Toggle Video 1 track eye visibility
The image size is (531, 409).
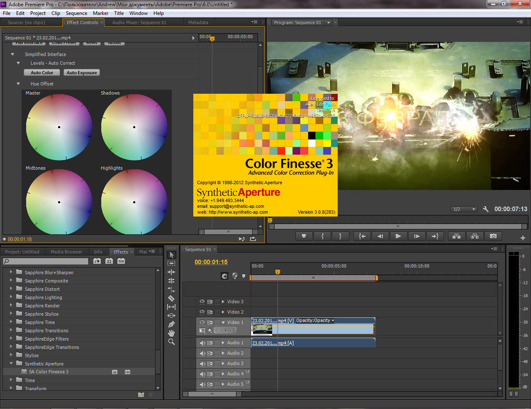202,322
